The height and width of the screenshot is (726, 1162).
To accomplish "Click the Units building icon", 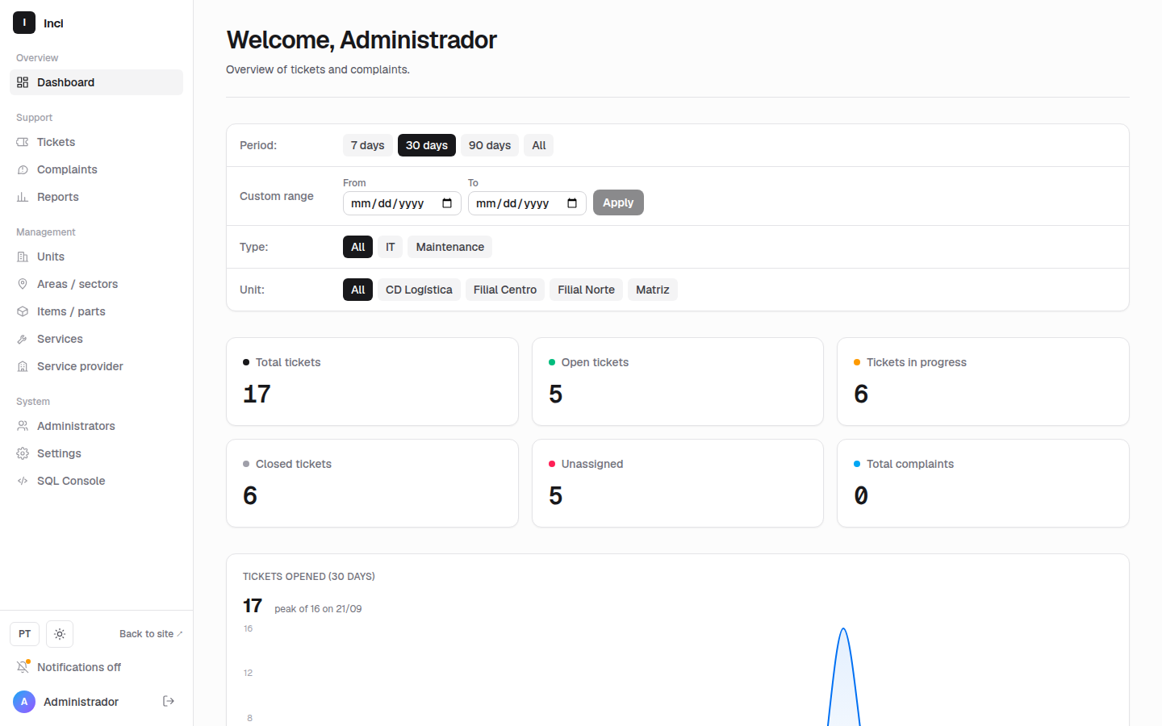I will tap(23, 257).
